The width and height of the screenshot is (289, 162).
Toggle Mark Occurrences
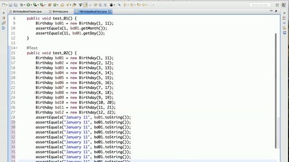coord(85,5)
